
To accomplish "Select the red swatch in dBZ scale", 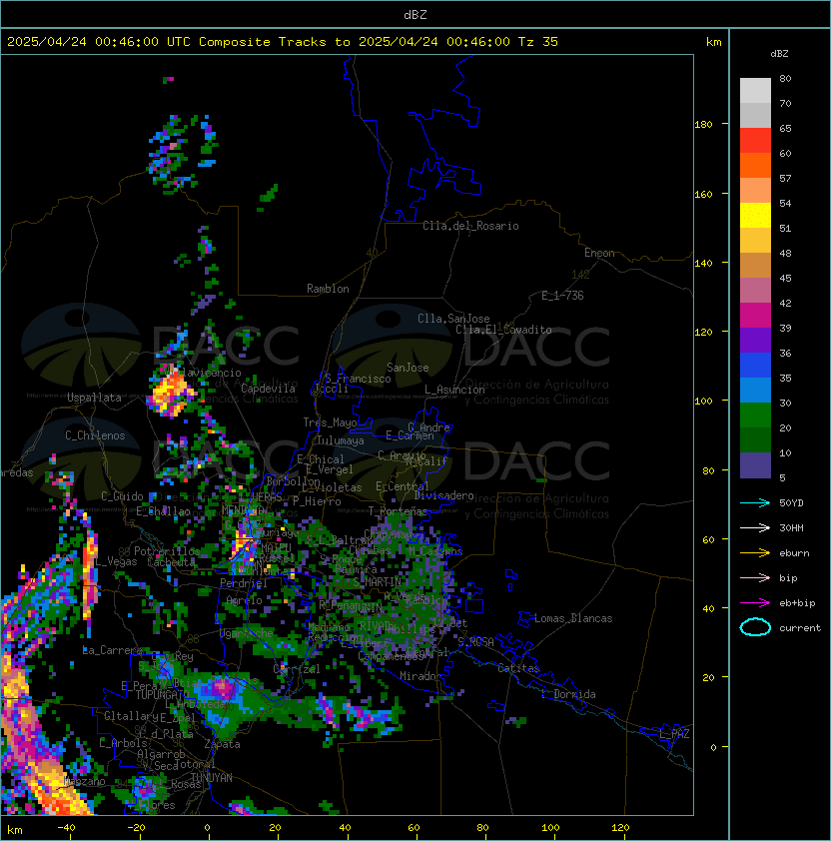I will 755,141.
